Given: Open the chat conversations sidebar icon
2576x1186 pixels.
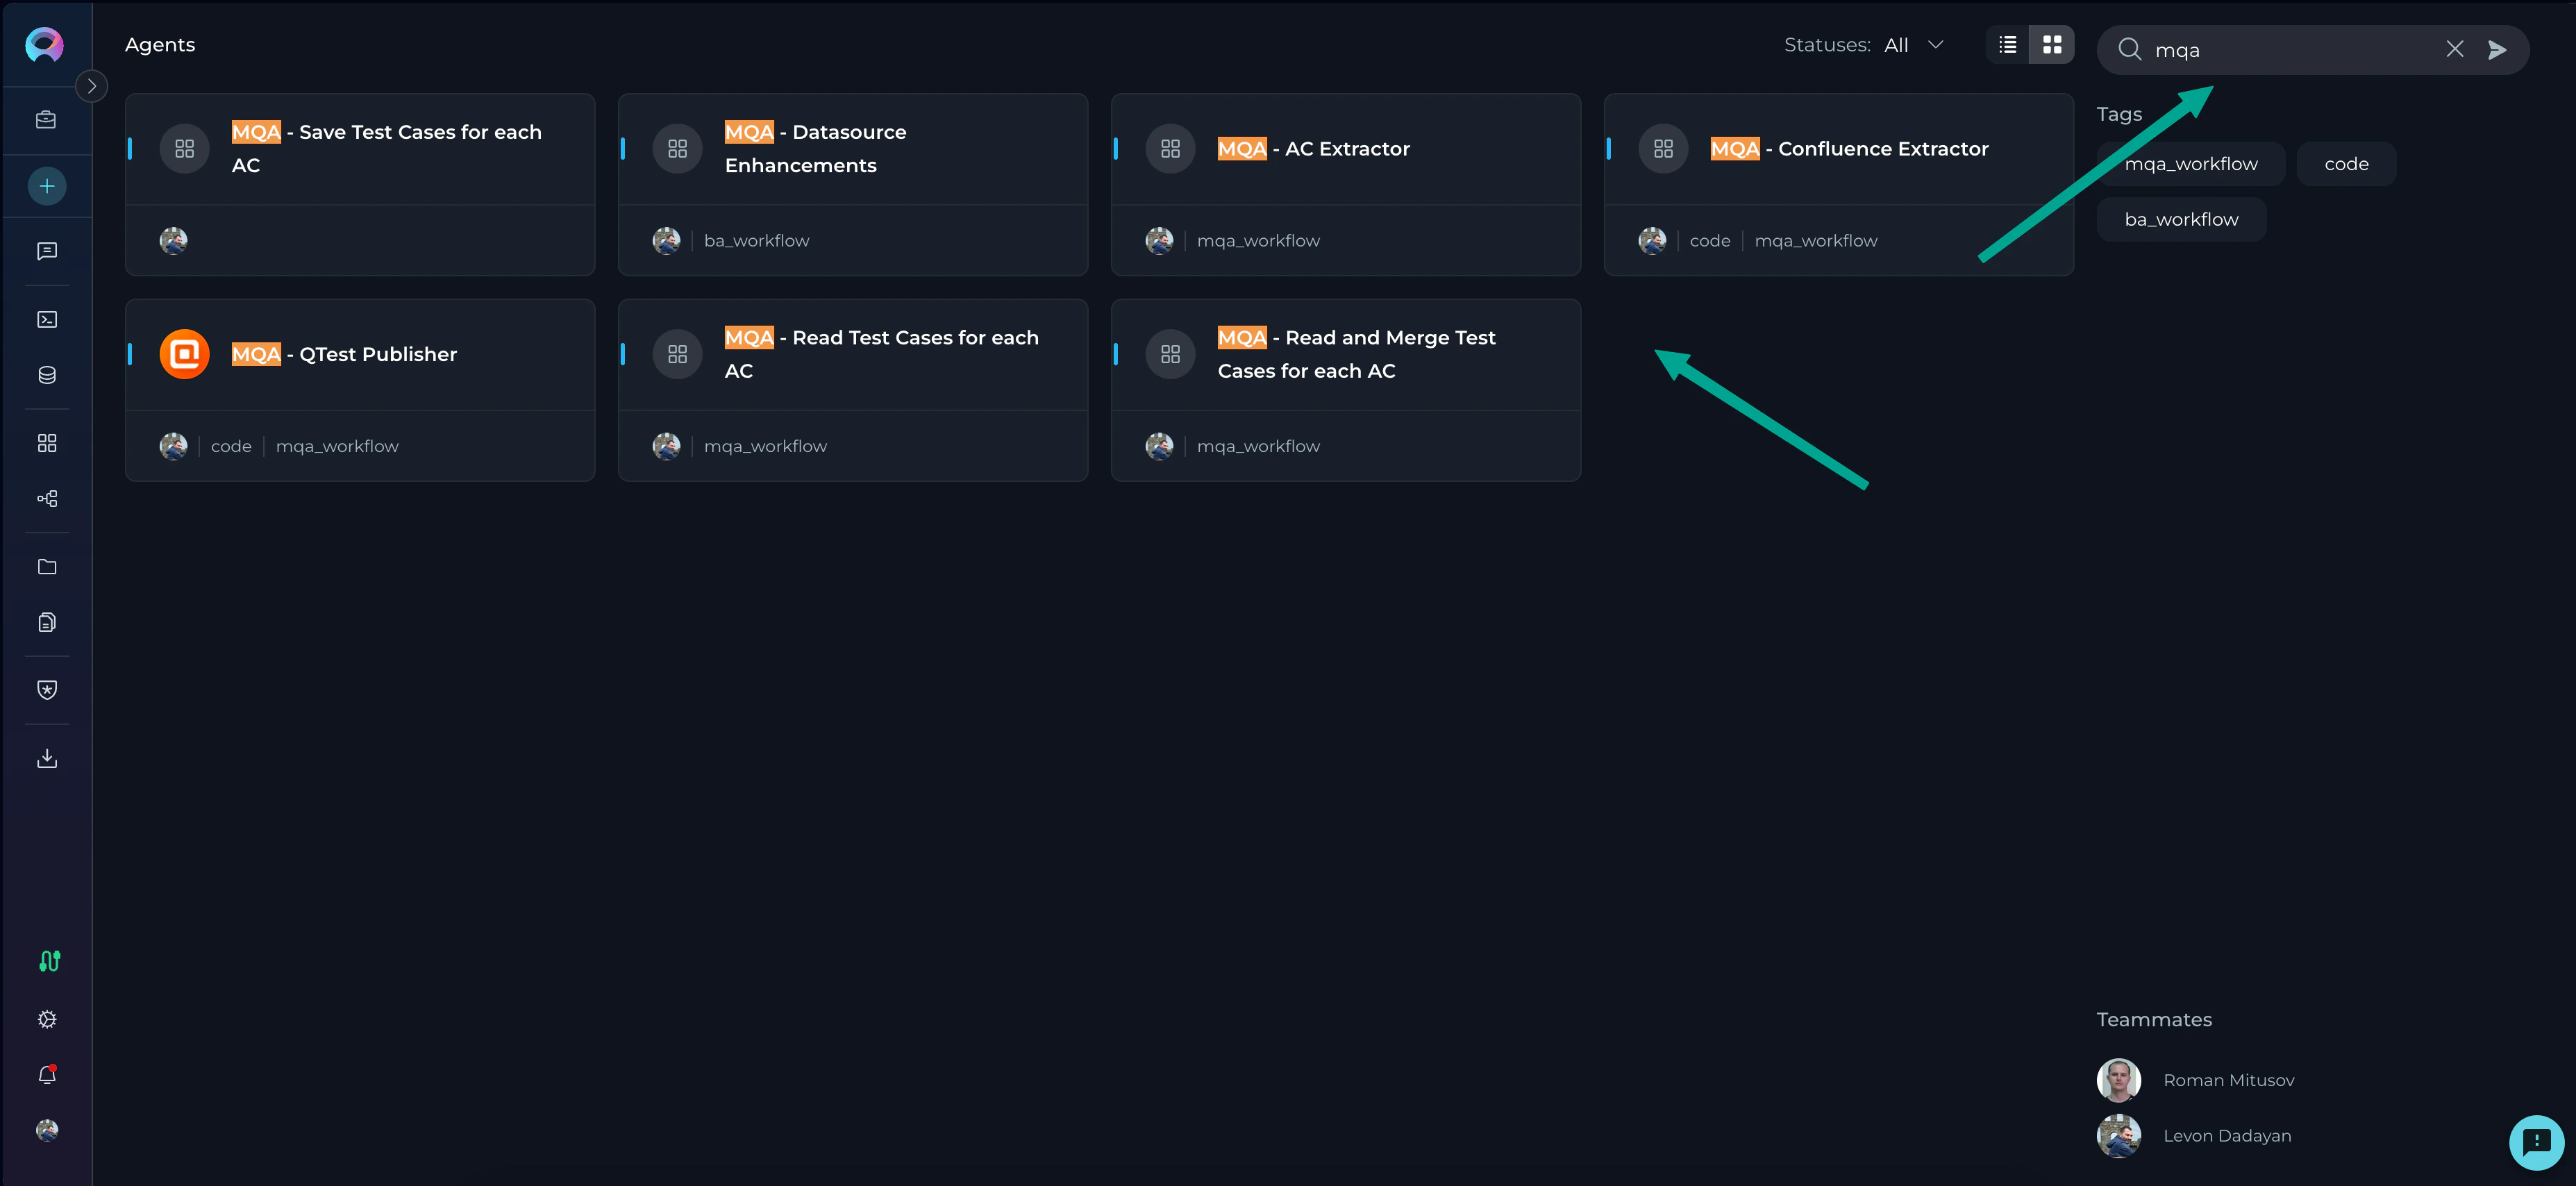Looking at the screenshot, I should 47,251.
